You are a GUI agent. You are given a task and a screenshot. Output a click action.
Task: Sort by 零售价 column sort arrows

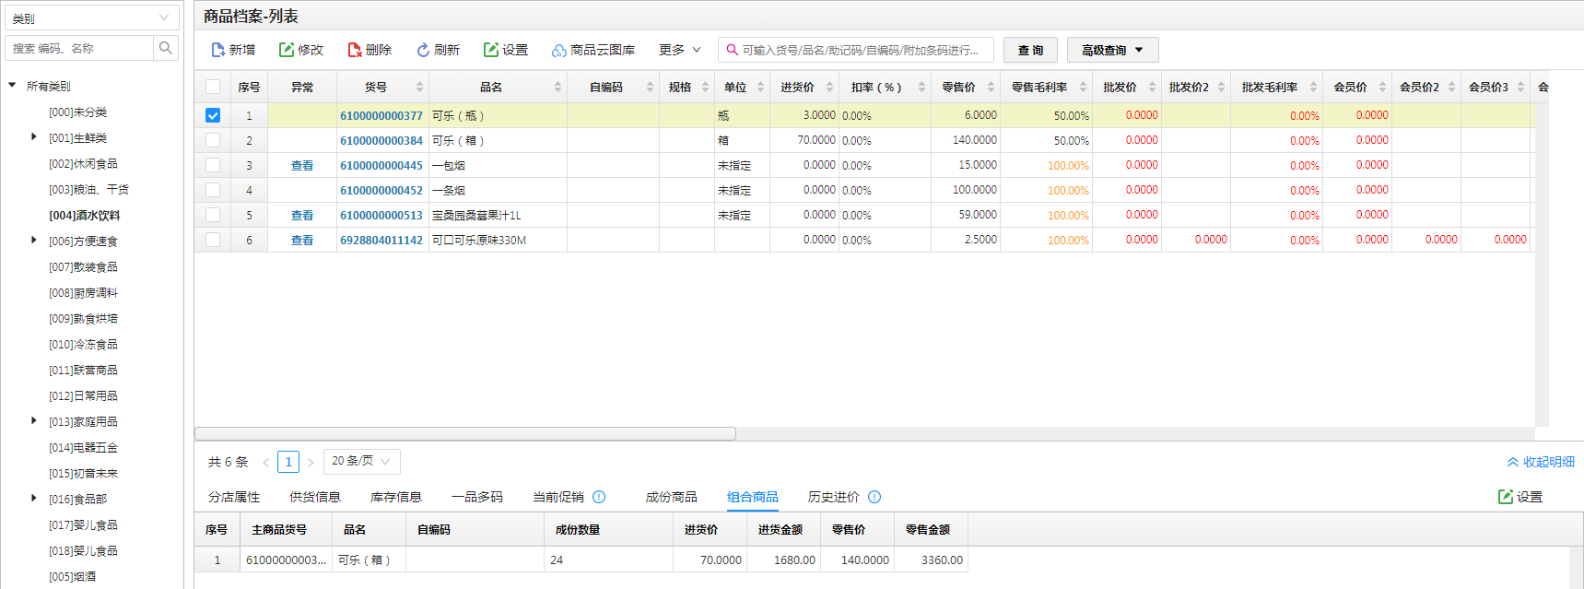tap(991, 87)
